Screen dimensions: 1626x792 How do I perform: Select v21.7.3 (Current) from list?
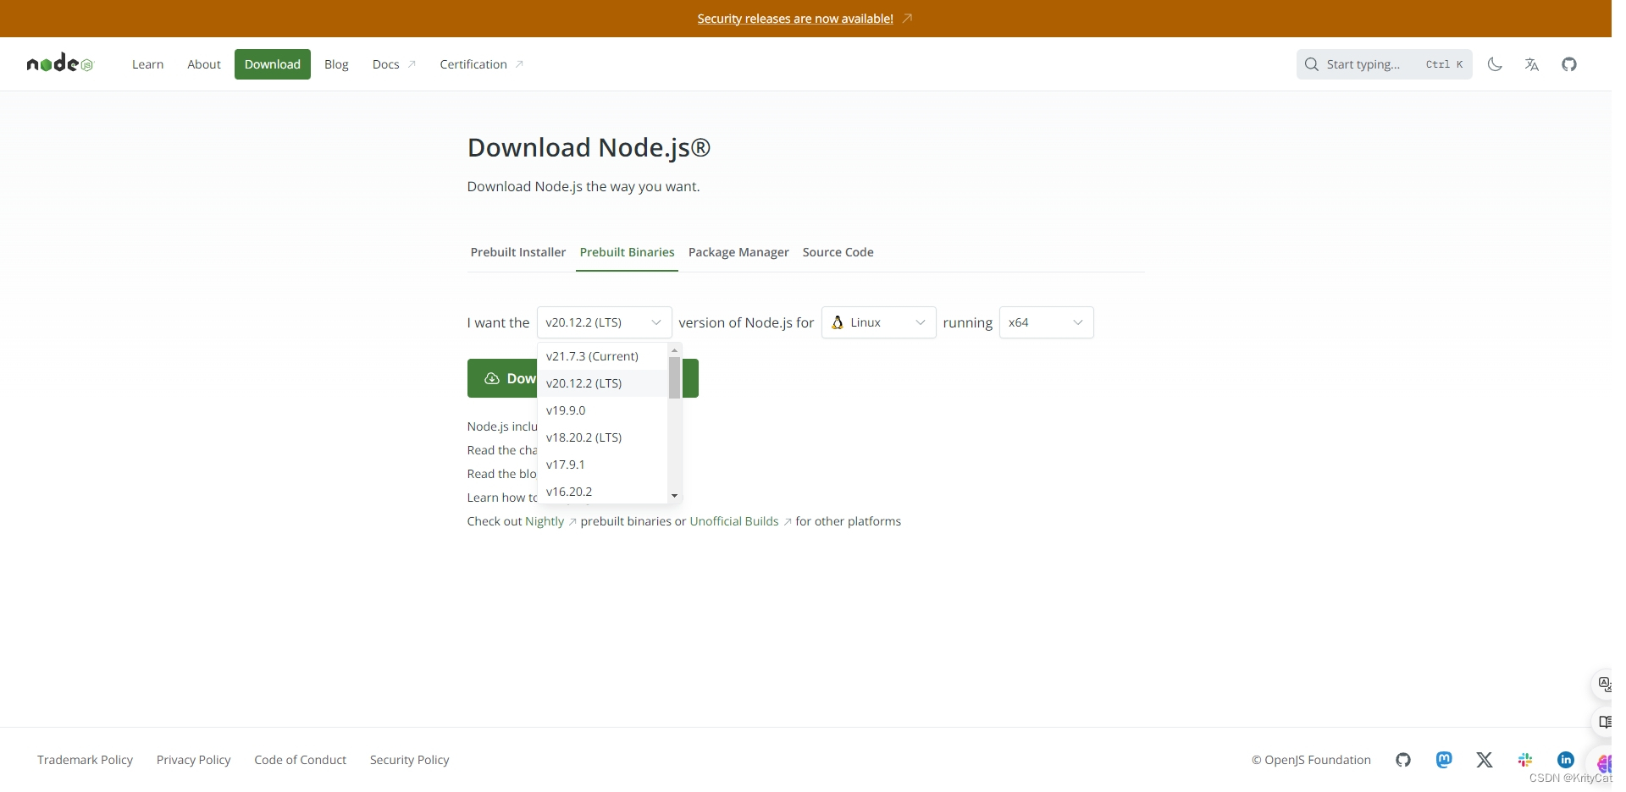[x=602, y=356]
